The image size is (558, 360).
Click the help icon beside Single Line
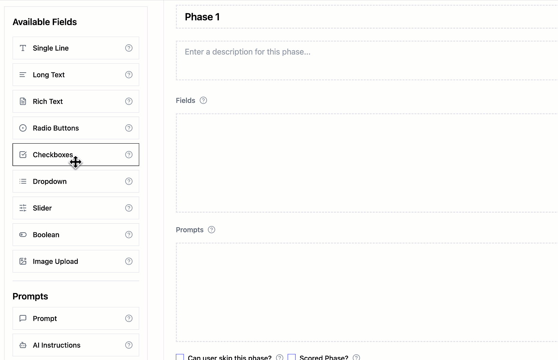[129, 48]
